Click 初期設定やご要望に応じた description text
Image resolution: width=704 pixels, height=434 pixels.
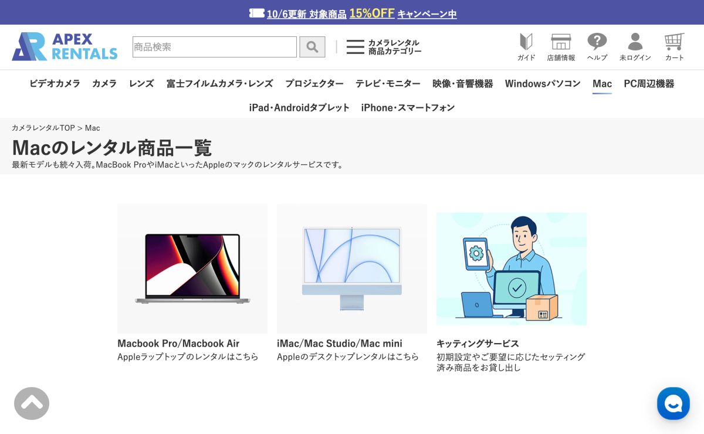(x=511, y=362)
